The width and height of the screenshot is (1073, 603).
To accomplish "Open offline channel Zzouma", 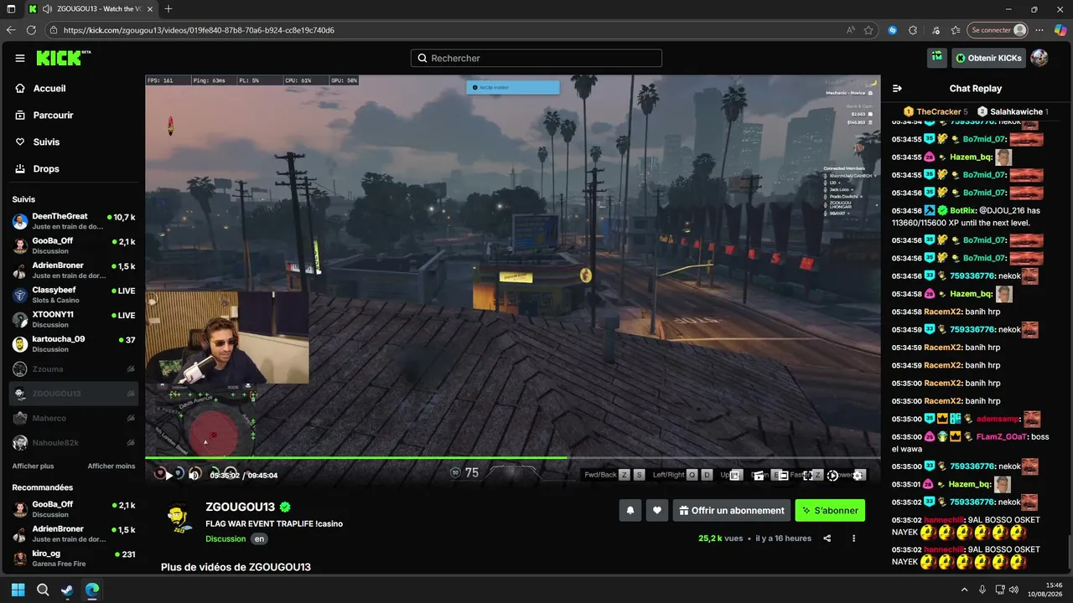I will (73, 368).
